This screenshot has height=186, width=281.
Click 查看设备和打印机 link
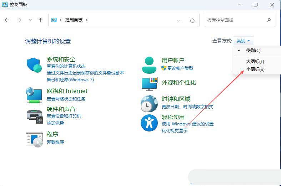[64, 116]
